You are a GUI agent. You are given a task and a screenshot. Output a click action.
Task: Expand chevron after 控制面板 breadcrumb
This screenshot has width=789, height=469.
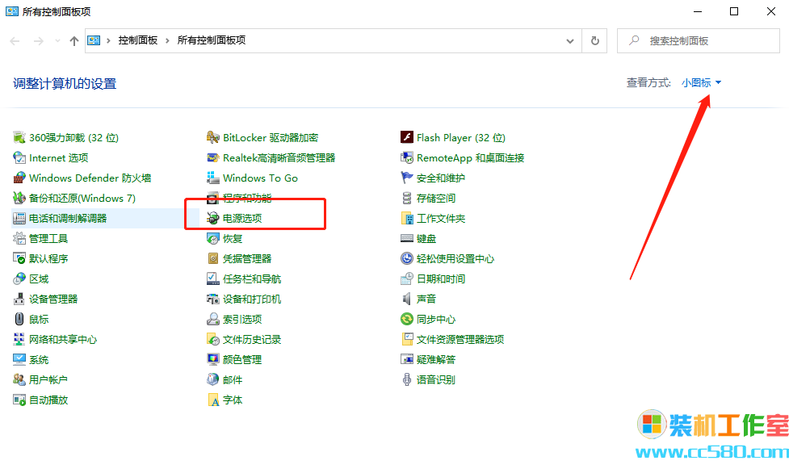click(x=167, y=40)
